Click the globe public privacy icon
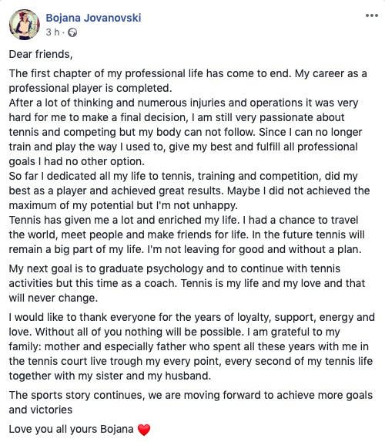This screenshot has width=385, height=442. [72, 32]
